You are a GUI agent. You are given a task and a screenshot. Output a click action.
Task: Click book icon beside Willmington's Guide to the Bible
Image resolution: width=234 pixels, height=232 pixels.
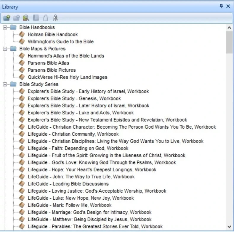[x=22, y=41]
